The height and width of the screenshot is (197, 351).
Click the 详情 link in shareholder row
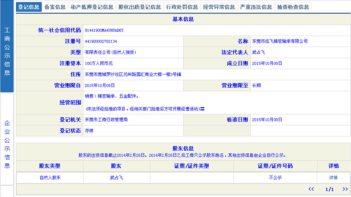333,177
